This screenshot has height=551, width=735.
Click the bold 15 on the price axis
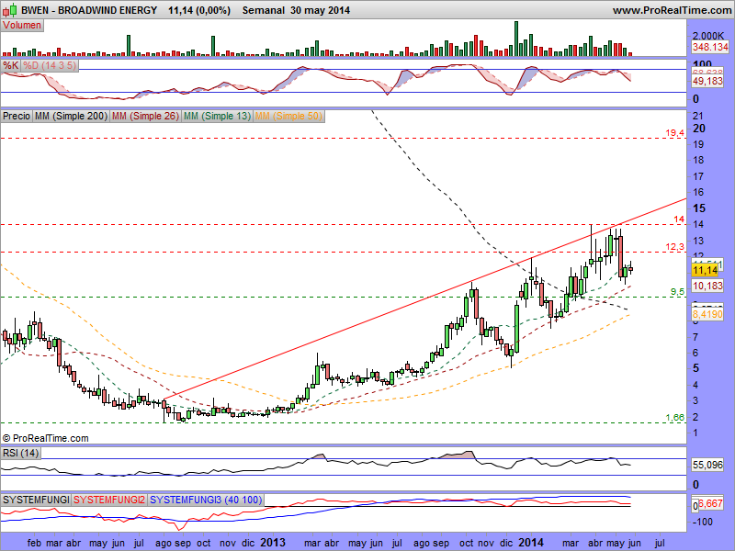pos(699,208)
